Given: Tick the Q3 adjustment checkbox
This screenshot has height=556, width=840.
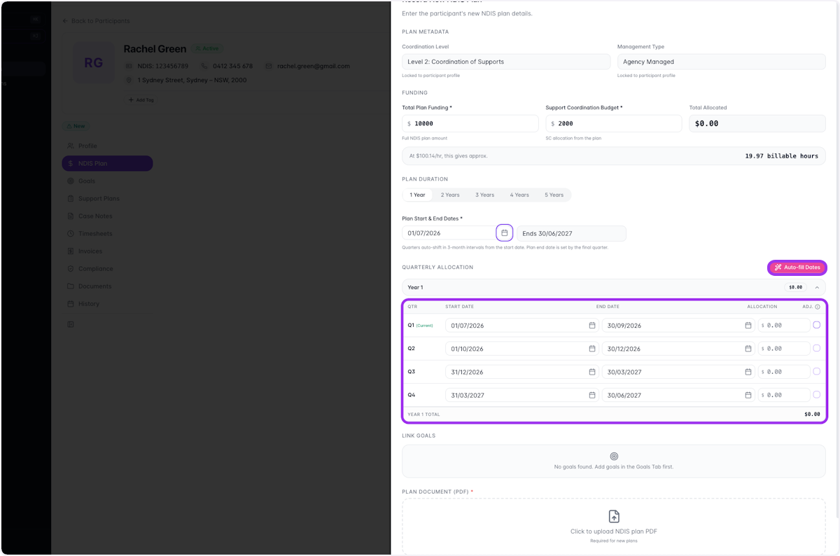Looking at the screenshot, I should point(817,371).
